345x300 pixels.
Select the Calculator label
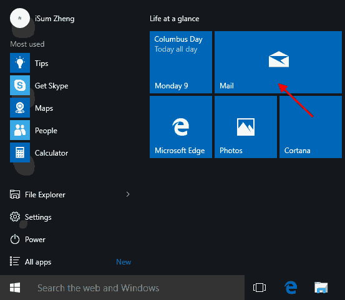52,153
